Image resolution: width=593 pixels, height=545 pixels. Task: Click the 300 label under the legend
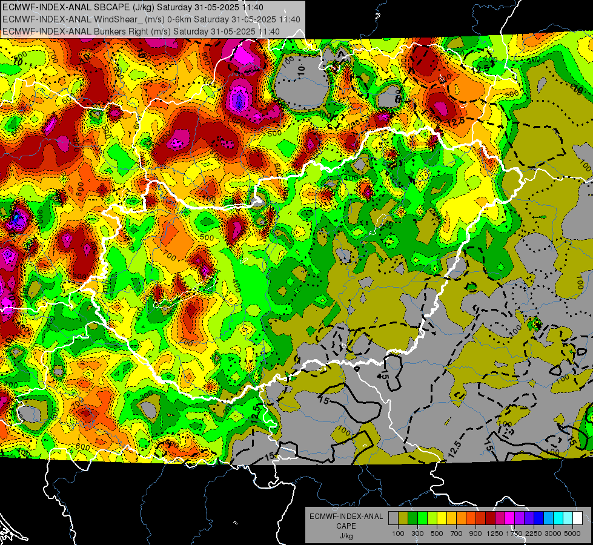coord(417,533)
